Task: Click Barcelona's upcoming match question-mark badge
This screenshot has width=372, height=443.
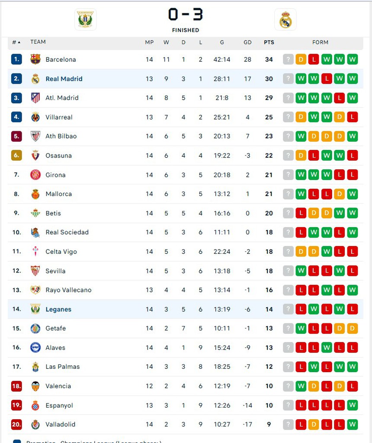Action: 288,60
